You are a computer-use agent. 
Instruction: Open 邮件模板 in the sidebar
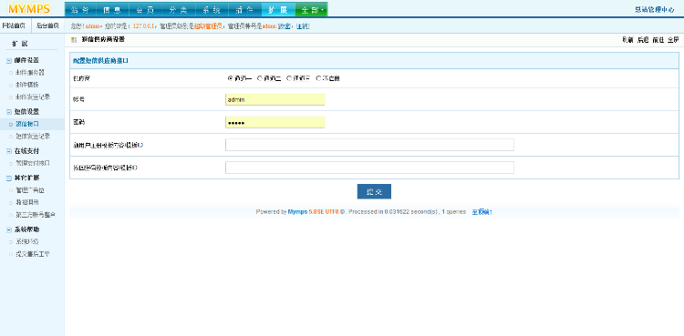point(27,85)
